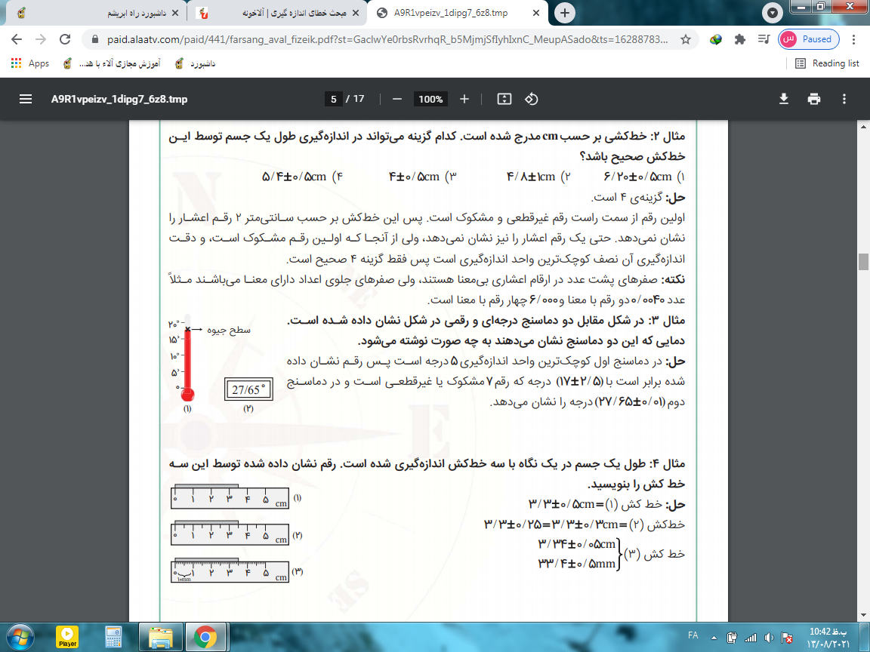This screenshot has height=652, width=870.
Task: Open the Windows Start menu
Action: pyautogui.click(x=20, y=636)
